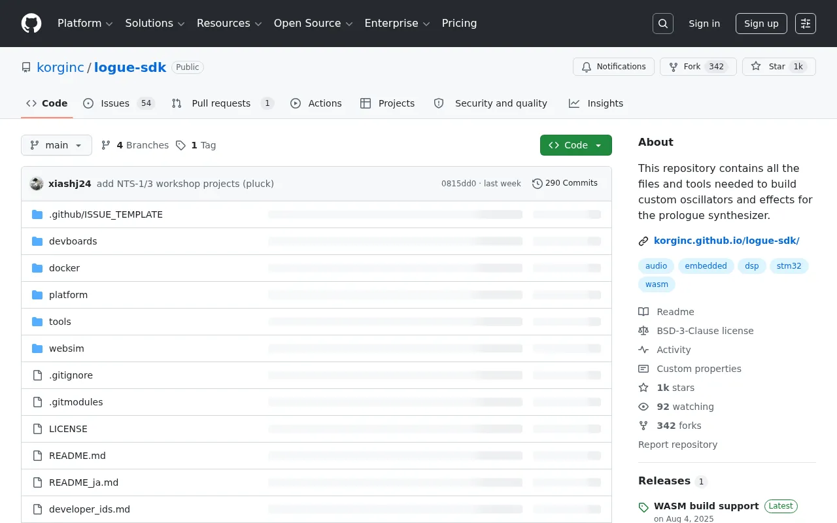The height and width of the screenshot is (523, 837).
Task: Click the docker folder icon
Action: coord(37,268)
